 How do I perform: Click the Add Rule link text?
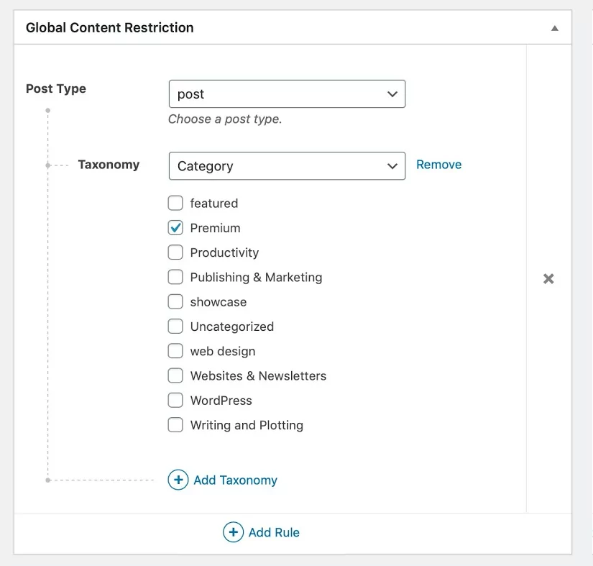pyautogui.click(x=274, y=532)
